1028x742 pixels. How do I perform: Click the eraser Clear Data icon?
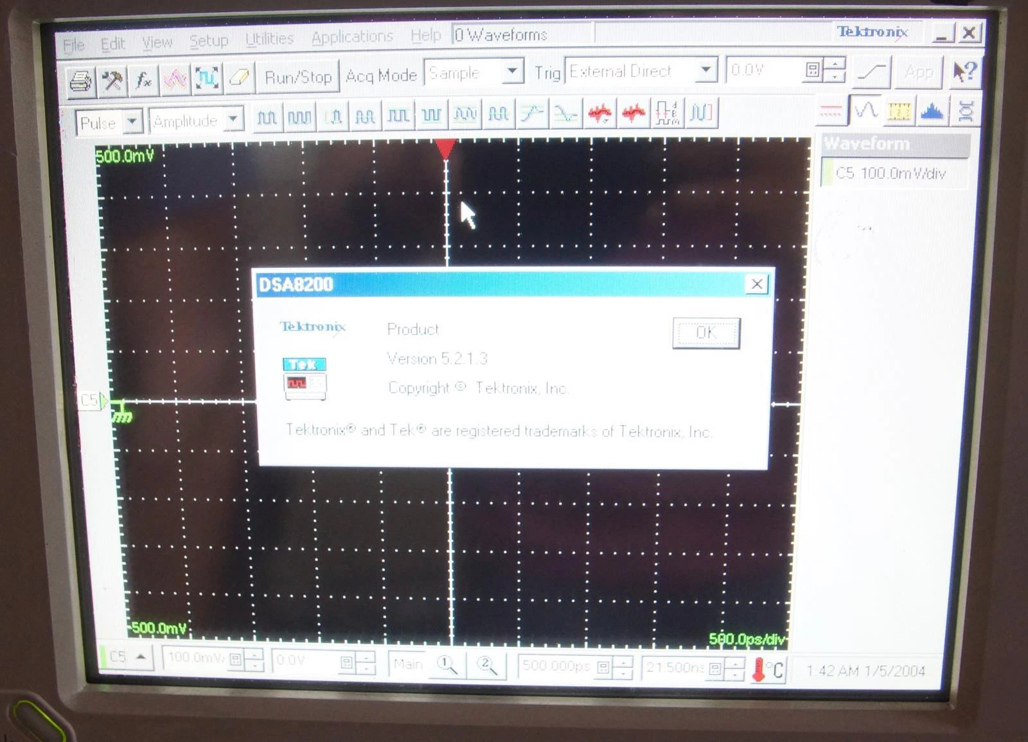238,78
